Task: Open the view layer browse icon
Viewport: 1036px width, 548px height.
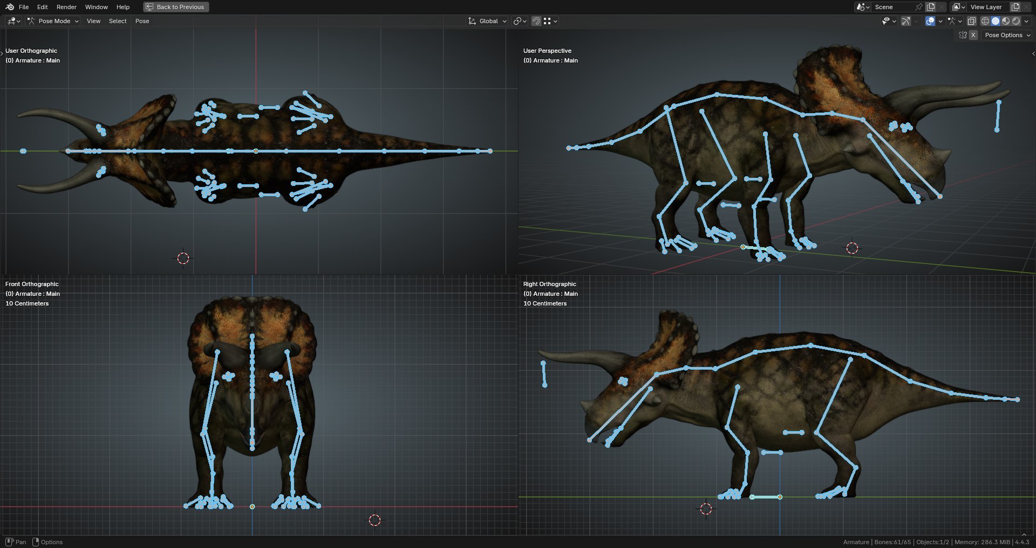Action: 959,7
